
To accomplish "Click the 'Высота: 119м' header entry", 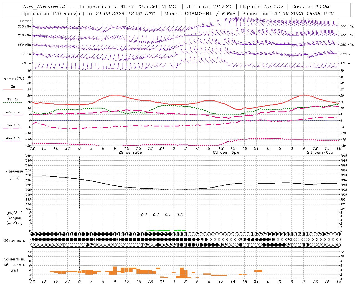I will click(x=310, y=7).
